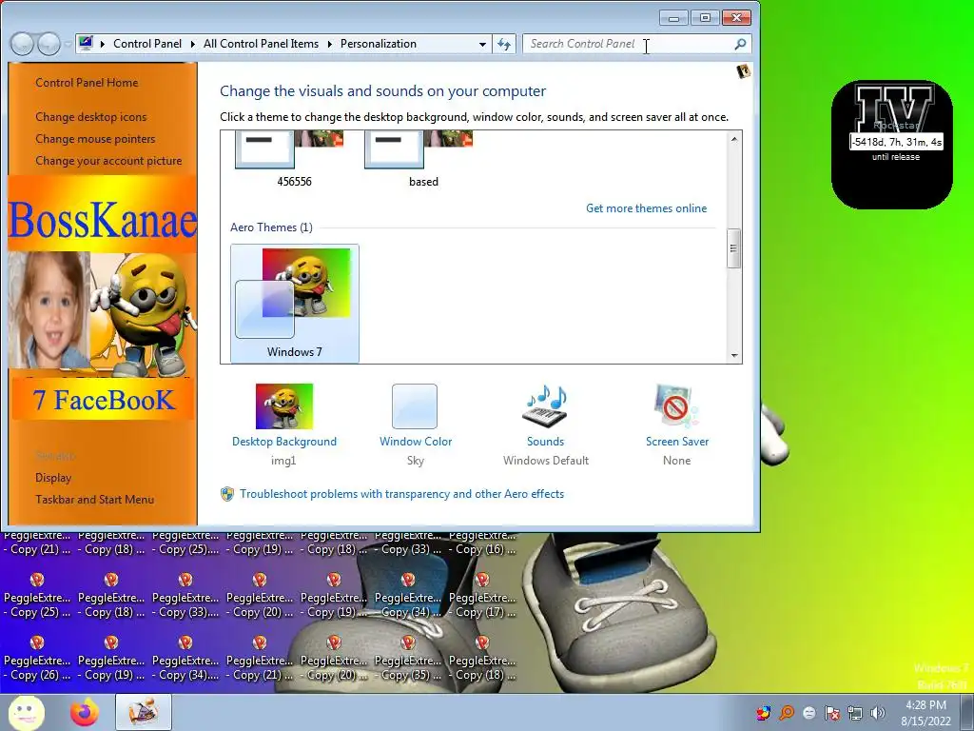This screenshot has height=731, width=974.
Task: Expand the arrow before All Control Panel Items
Action: tap(192, 44)
